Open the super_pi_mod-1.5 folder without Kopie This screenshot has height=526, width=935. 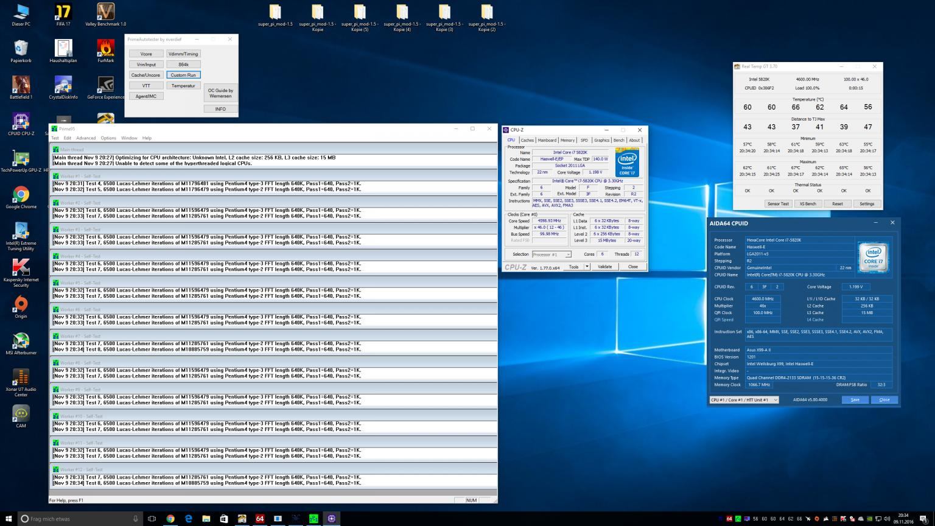pyautogui.click(x=275, y=16)
